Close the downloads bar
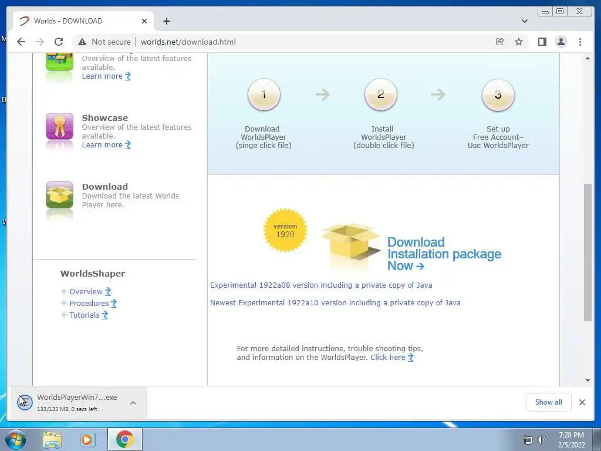601x451 pixels. coord(582,402)
